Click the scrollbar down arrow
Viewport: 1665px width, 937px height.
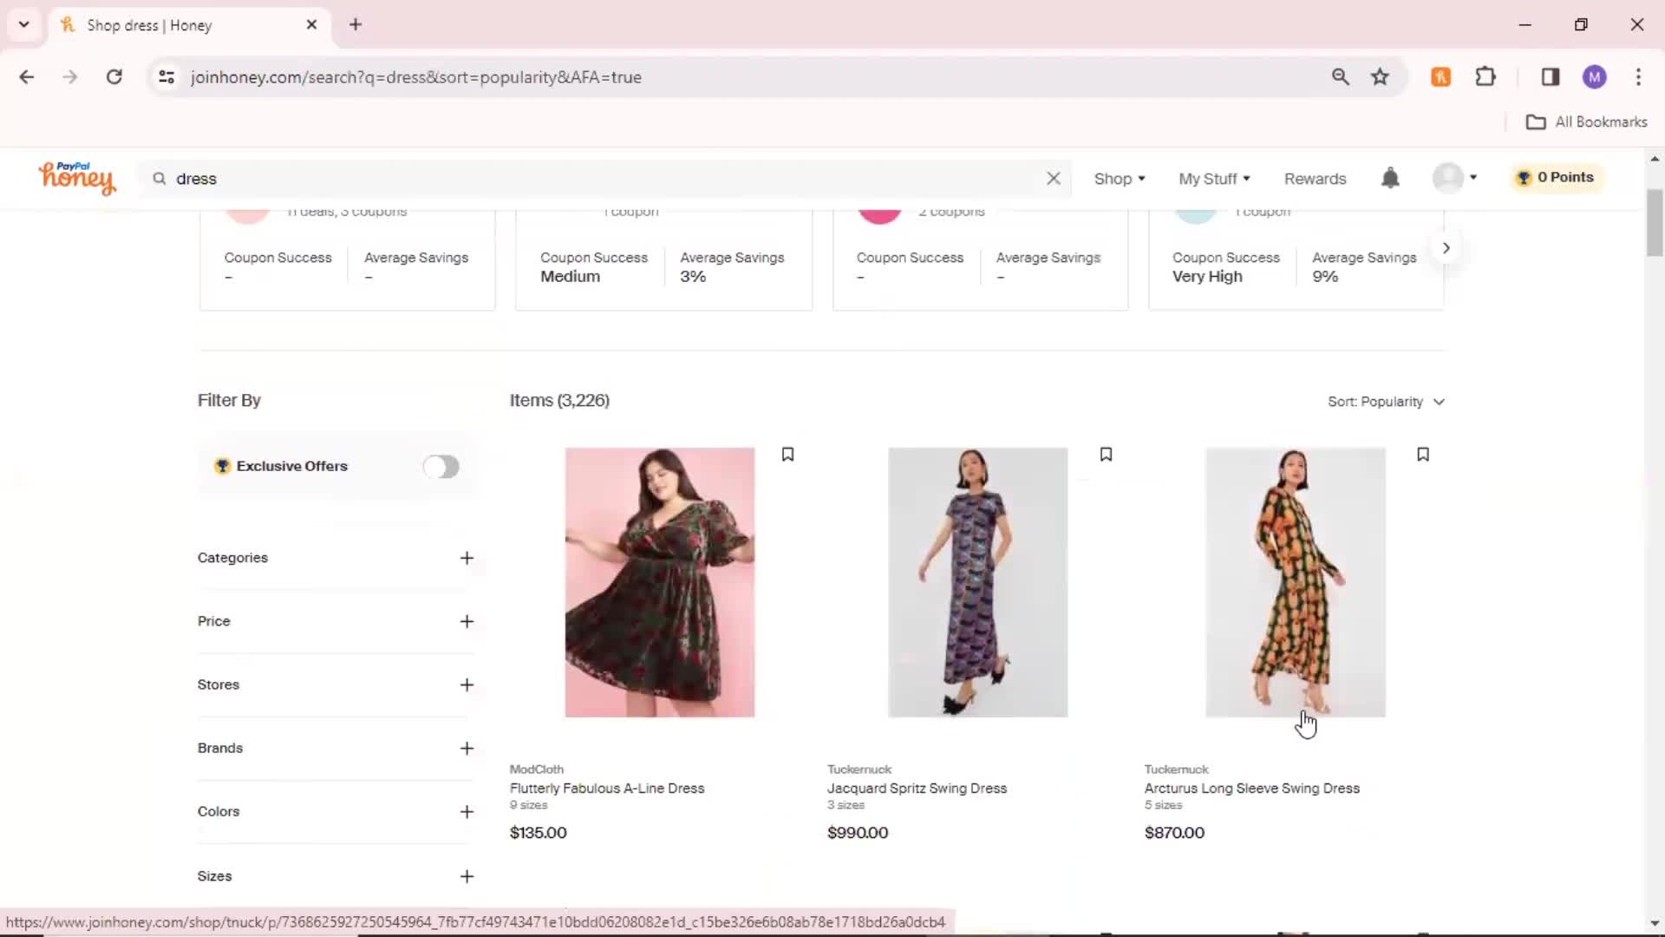pos(1655,923)
